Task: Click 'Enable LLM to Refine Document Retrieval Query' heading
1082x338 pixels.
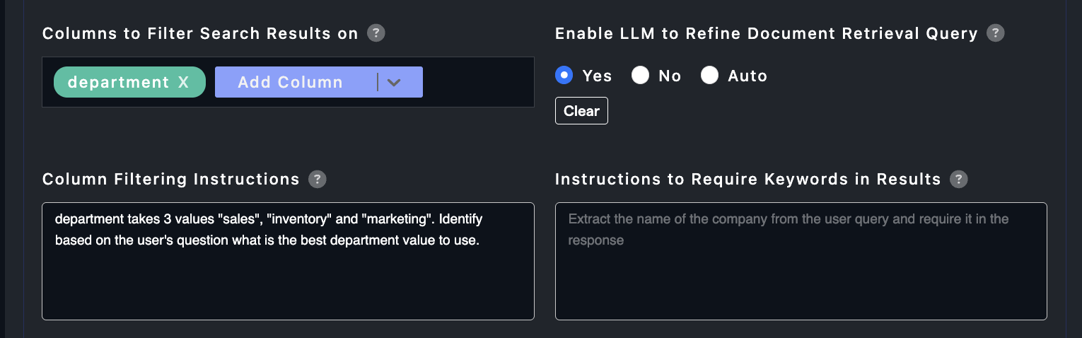Action: 766,33
